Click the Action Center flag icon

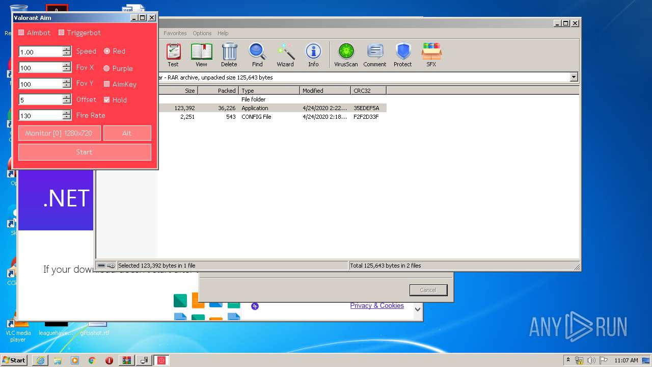[x=603, y=360]
